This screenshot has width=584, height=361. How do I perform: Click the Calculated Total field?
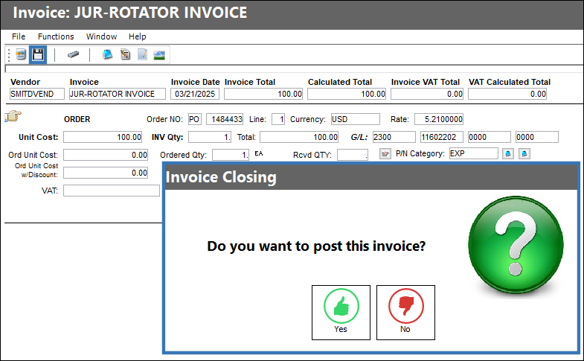[347, 94]
